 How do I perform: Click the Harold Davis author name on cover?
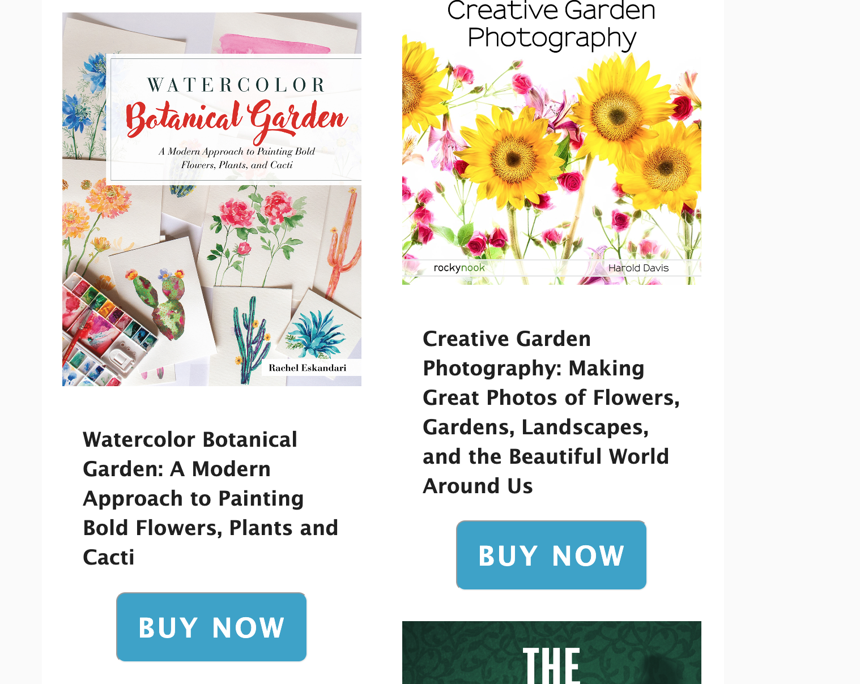(x=638, y=268)
